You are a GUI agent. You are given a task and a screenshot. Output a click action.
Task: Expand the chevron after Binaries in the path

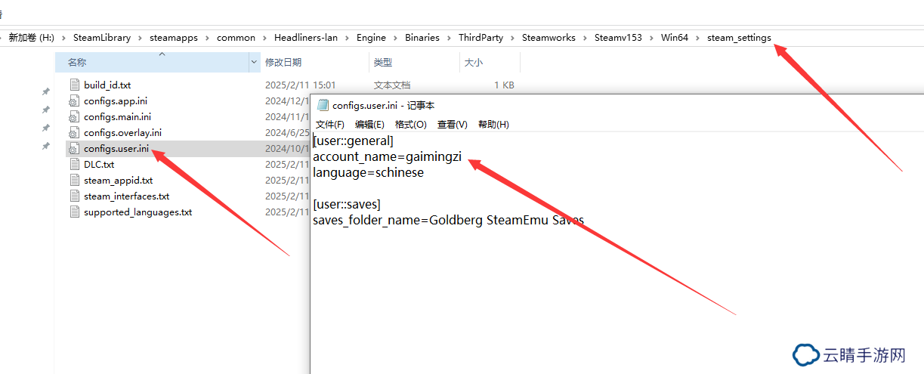[x=449, y=38]
